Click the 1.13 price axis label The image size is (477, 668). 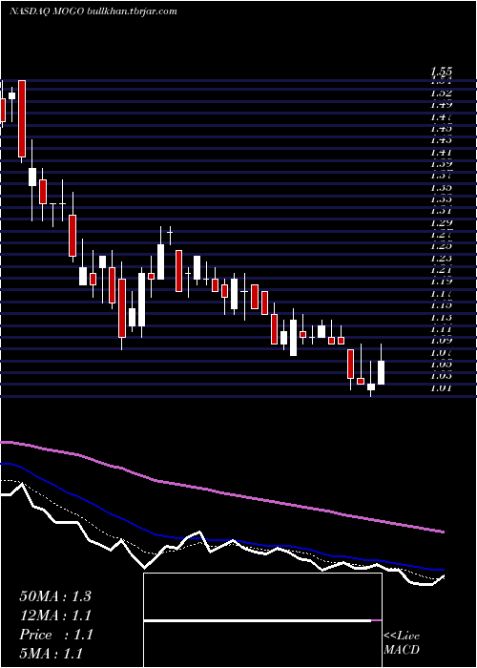[x=441, y=317]
